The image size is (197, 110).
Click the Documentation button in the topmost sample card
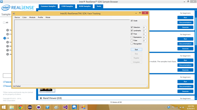[x=185, y=22]
